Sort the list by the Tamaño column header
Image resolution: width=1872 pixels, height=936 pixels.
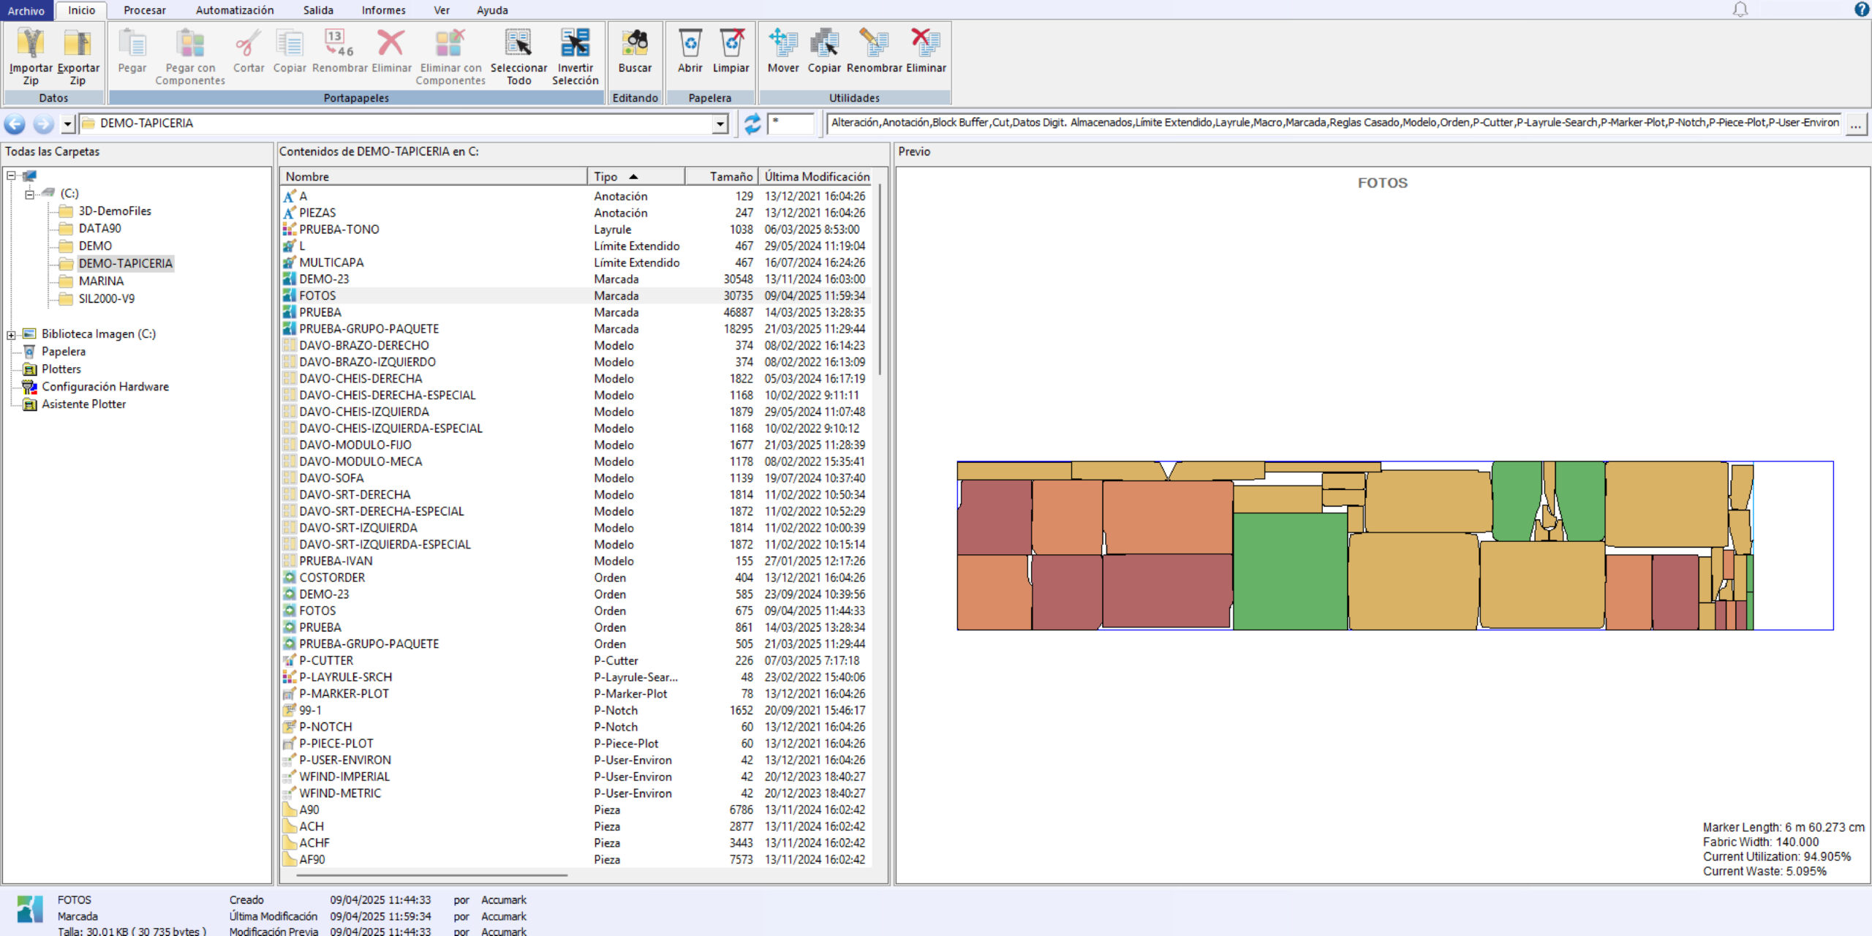pyautogui.click(x=730, y=177)
